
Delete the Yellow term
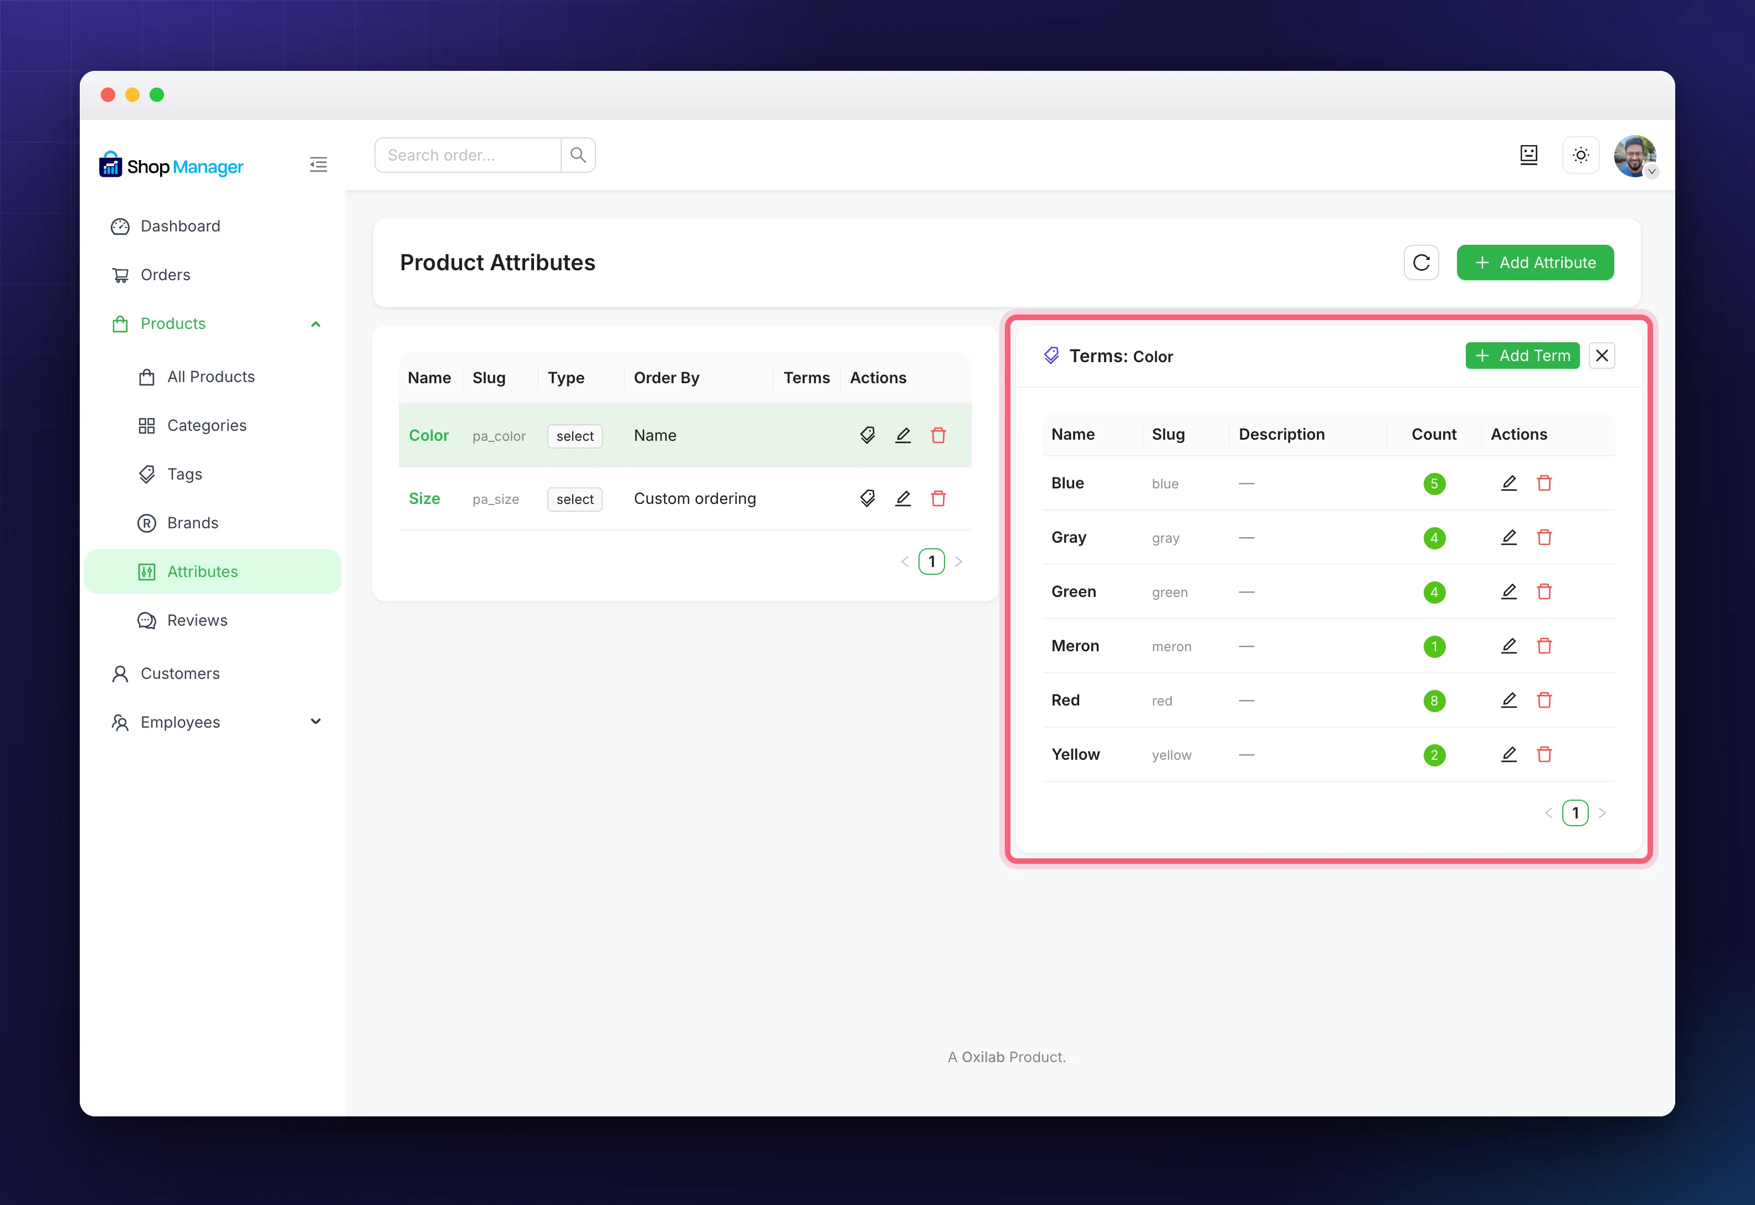pyautogui.click(x=1544, y=755)
